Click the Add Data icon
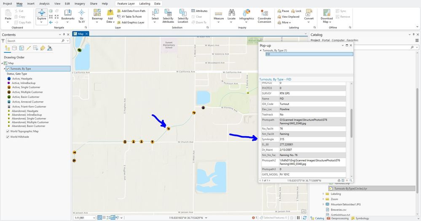The width and height of the screenshot is (421, 221). [110, 13]
